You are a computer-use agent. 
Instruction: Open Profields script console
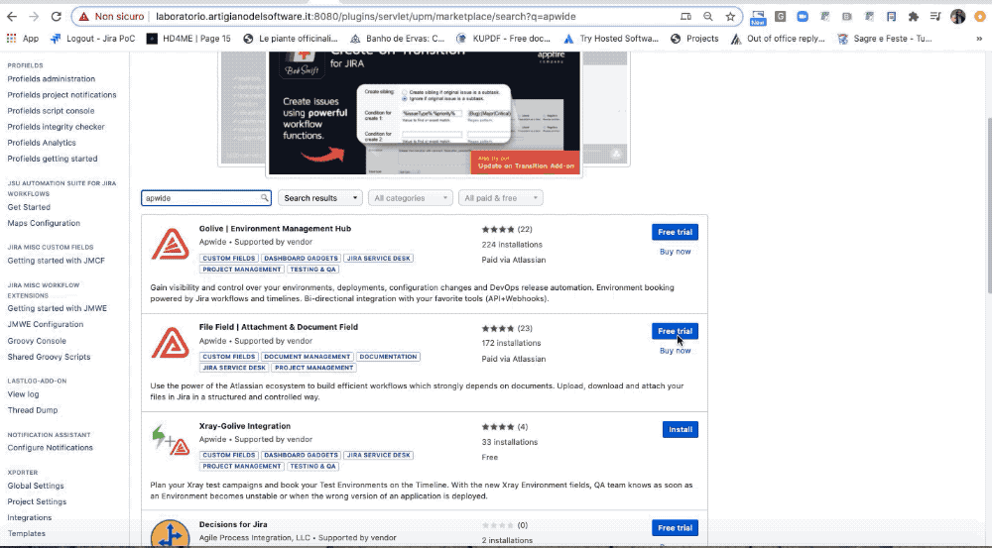point(51,111)
